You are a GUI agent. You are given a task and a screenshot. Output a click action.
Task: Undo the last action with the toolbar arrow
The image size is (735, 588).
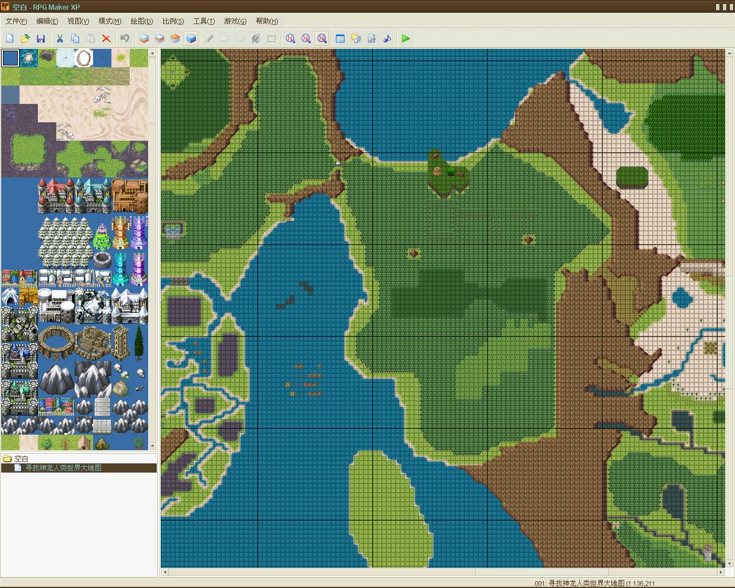coord(125,38)
